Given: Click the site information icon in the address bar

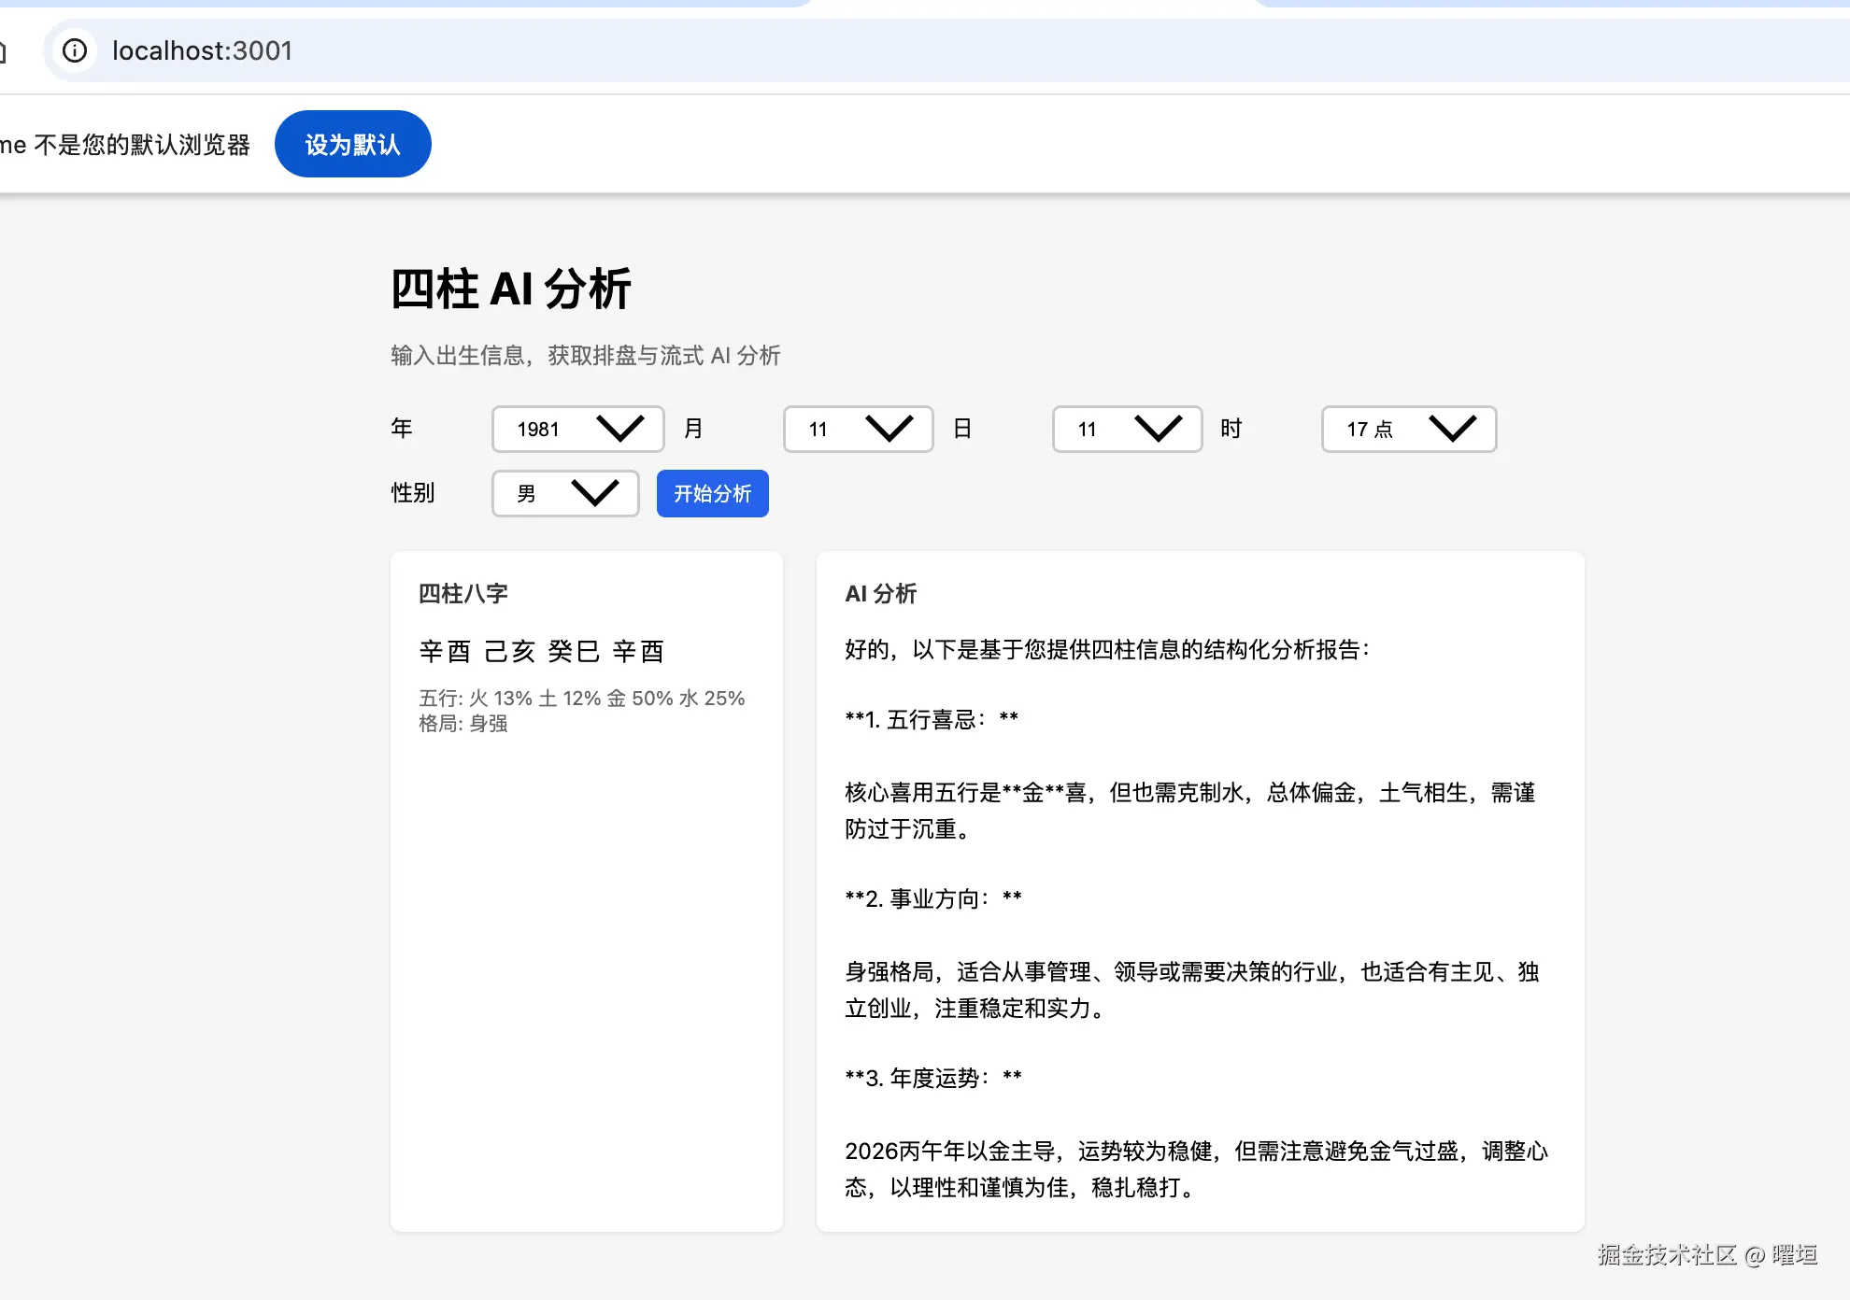Looking at the screenshot, I should pos(75,50).
